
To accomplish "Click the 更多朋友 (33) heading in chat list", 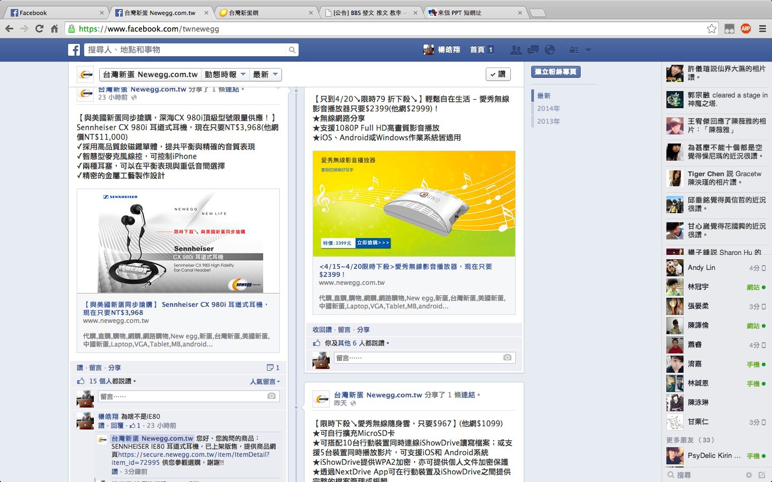I will click(691, 440).
